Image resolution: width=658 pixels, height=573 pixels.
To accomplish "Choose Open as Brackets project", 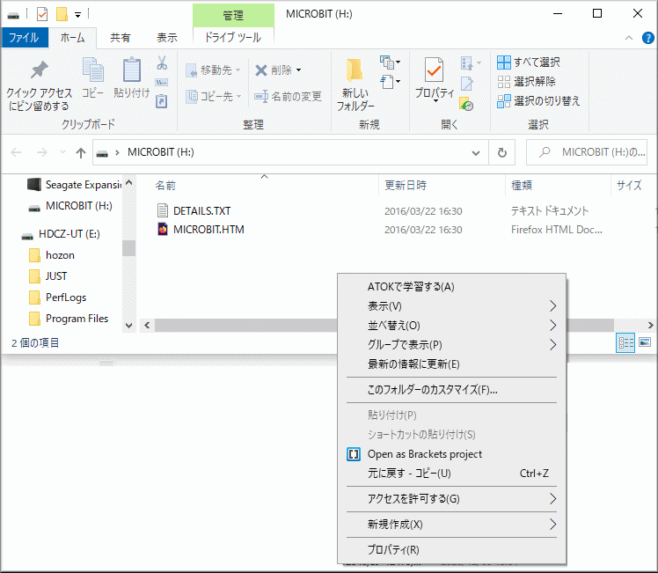I will point(451,454).
